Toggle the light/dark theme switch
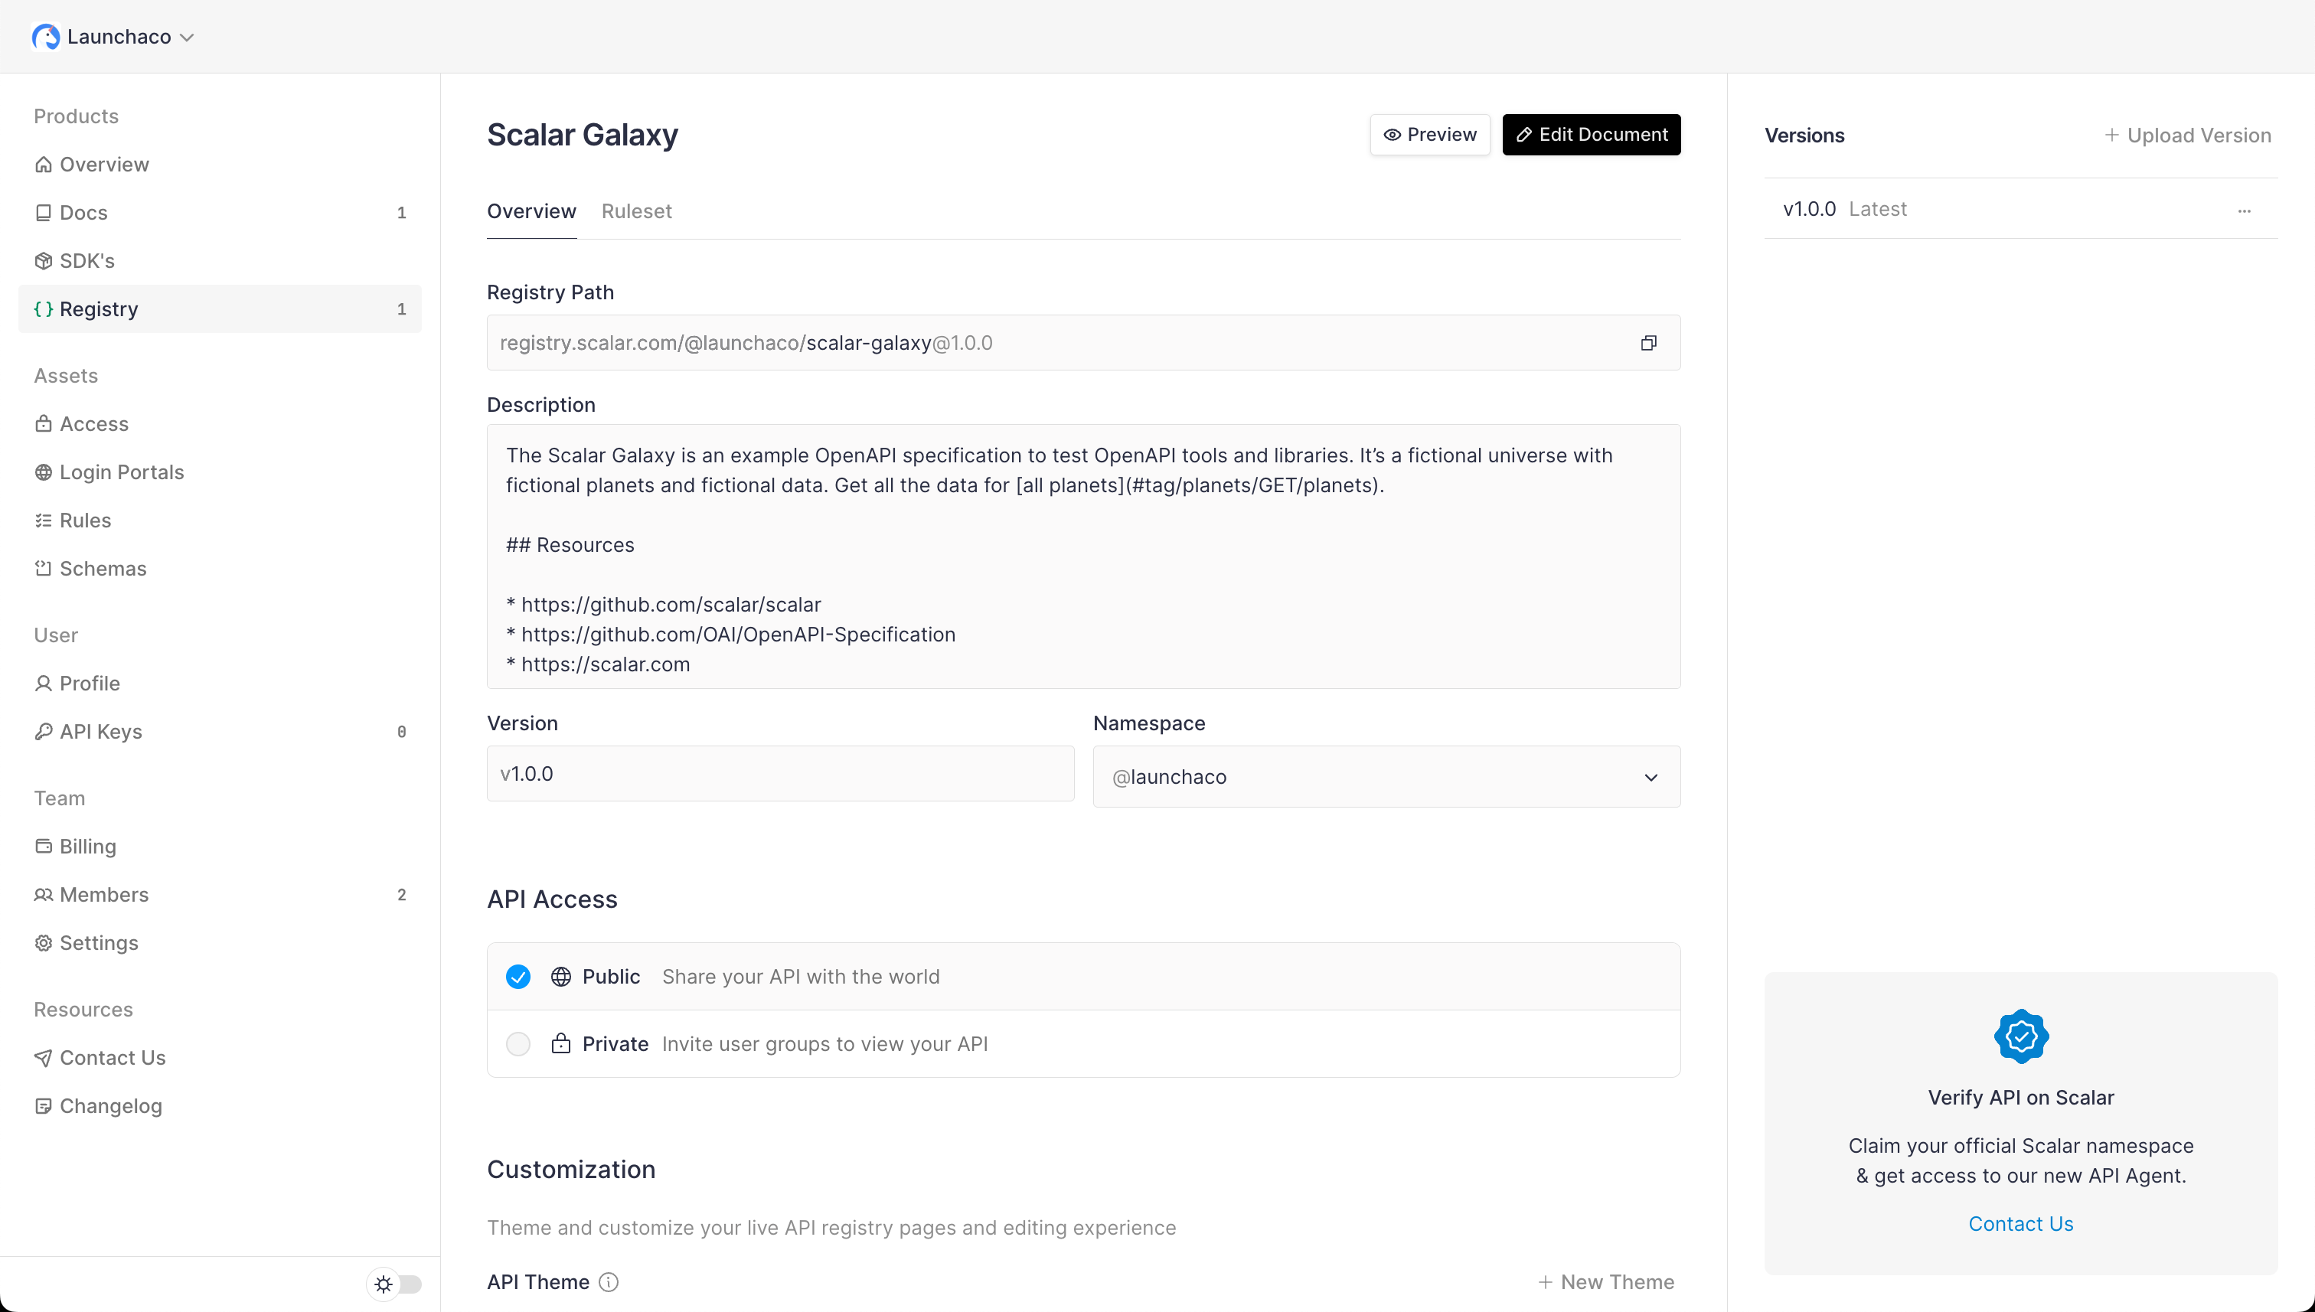2315x1312 pixels. click(x=395, y=1284)
